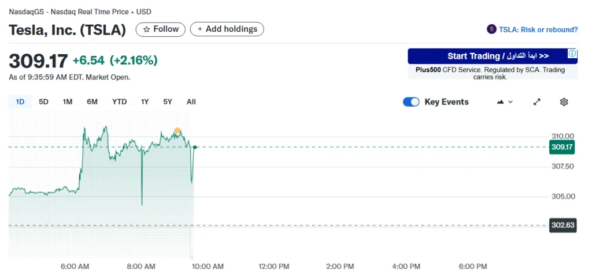Click the 305.00 price axis label

click(562, 196)
